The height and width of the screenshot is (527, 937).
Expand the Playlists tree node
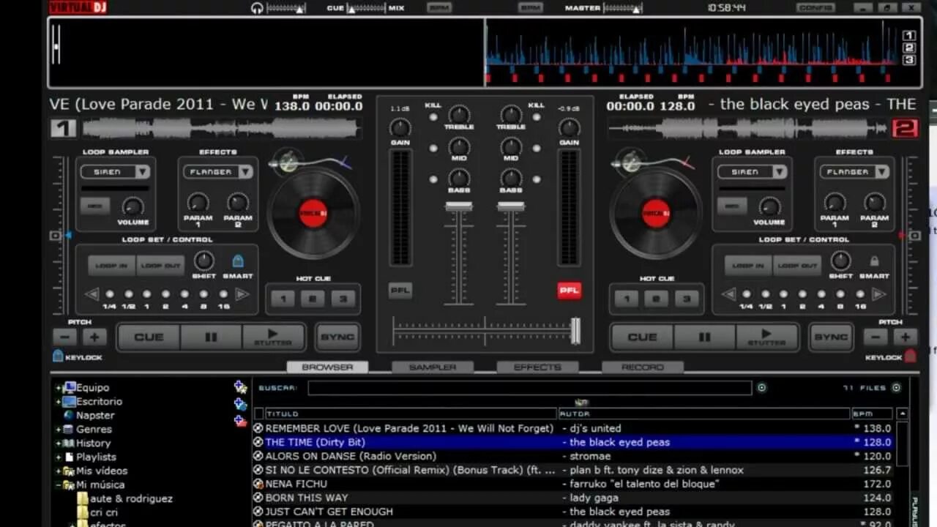[x=58, y=457]
